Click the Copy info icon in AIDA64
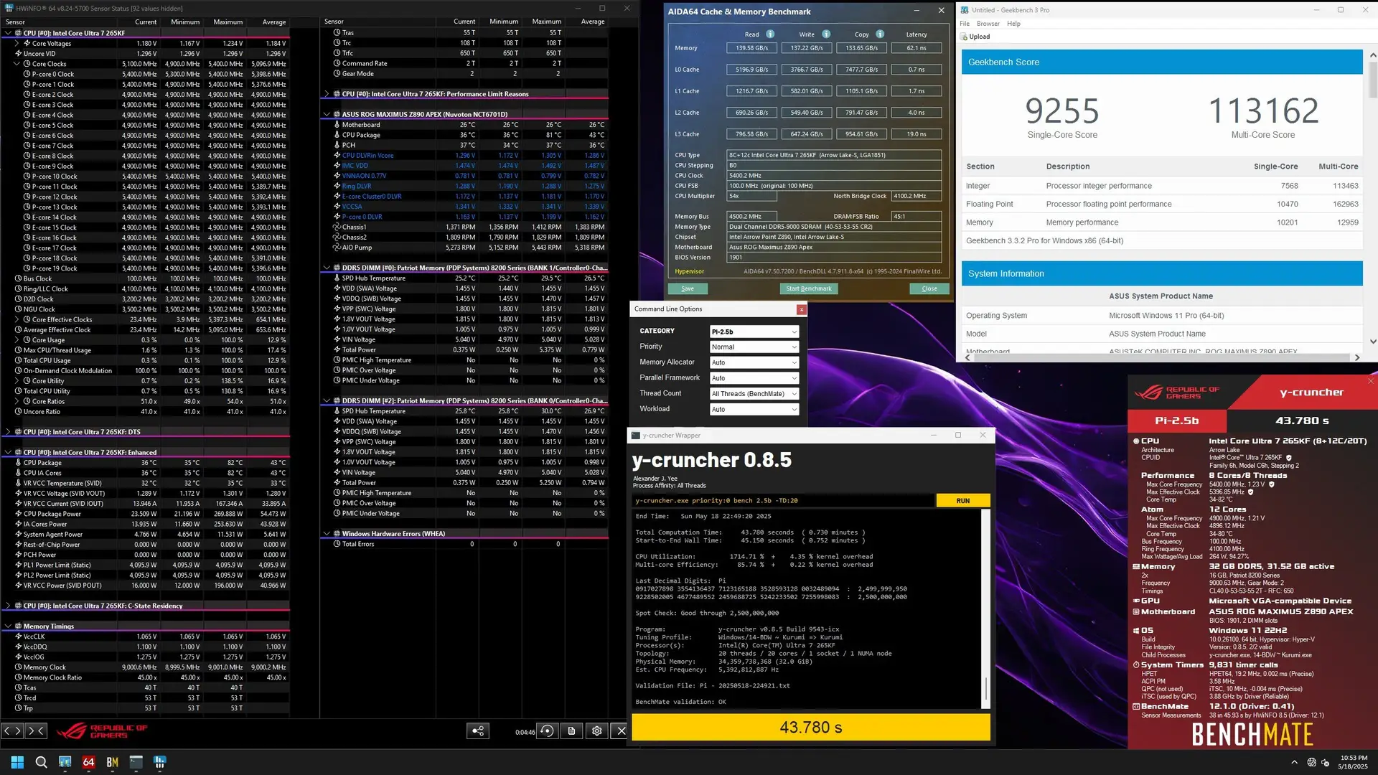Image resolution: width=1378 pixels, height=775 pixels. pyautogui.click(x=880, y=34)
